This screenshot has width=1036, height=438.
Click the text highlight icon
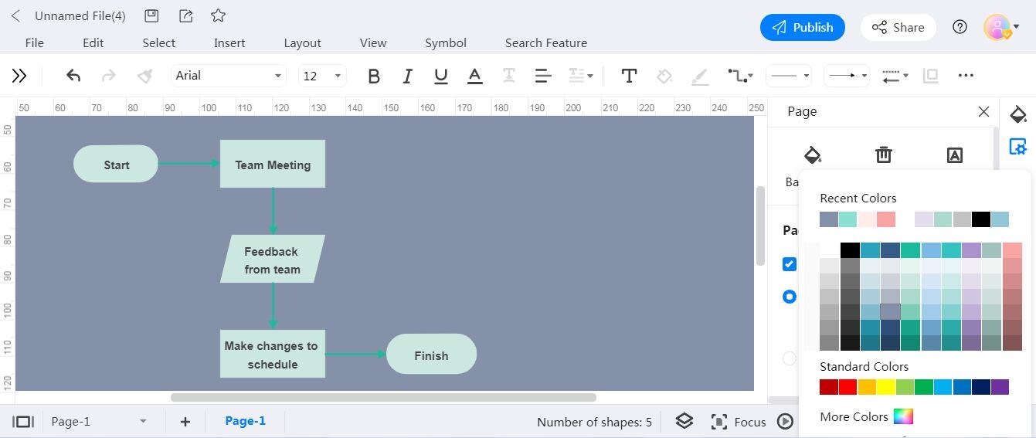(509, 76)
